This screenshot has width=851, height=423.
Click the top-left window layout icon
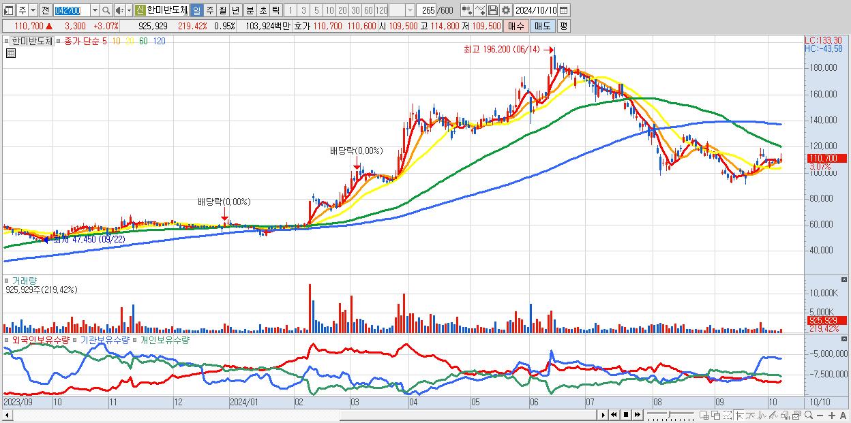(8, 10)
